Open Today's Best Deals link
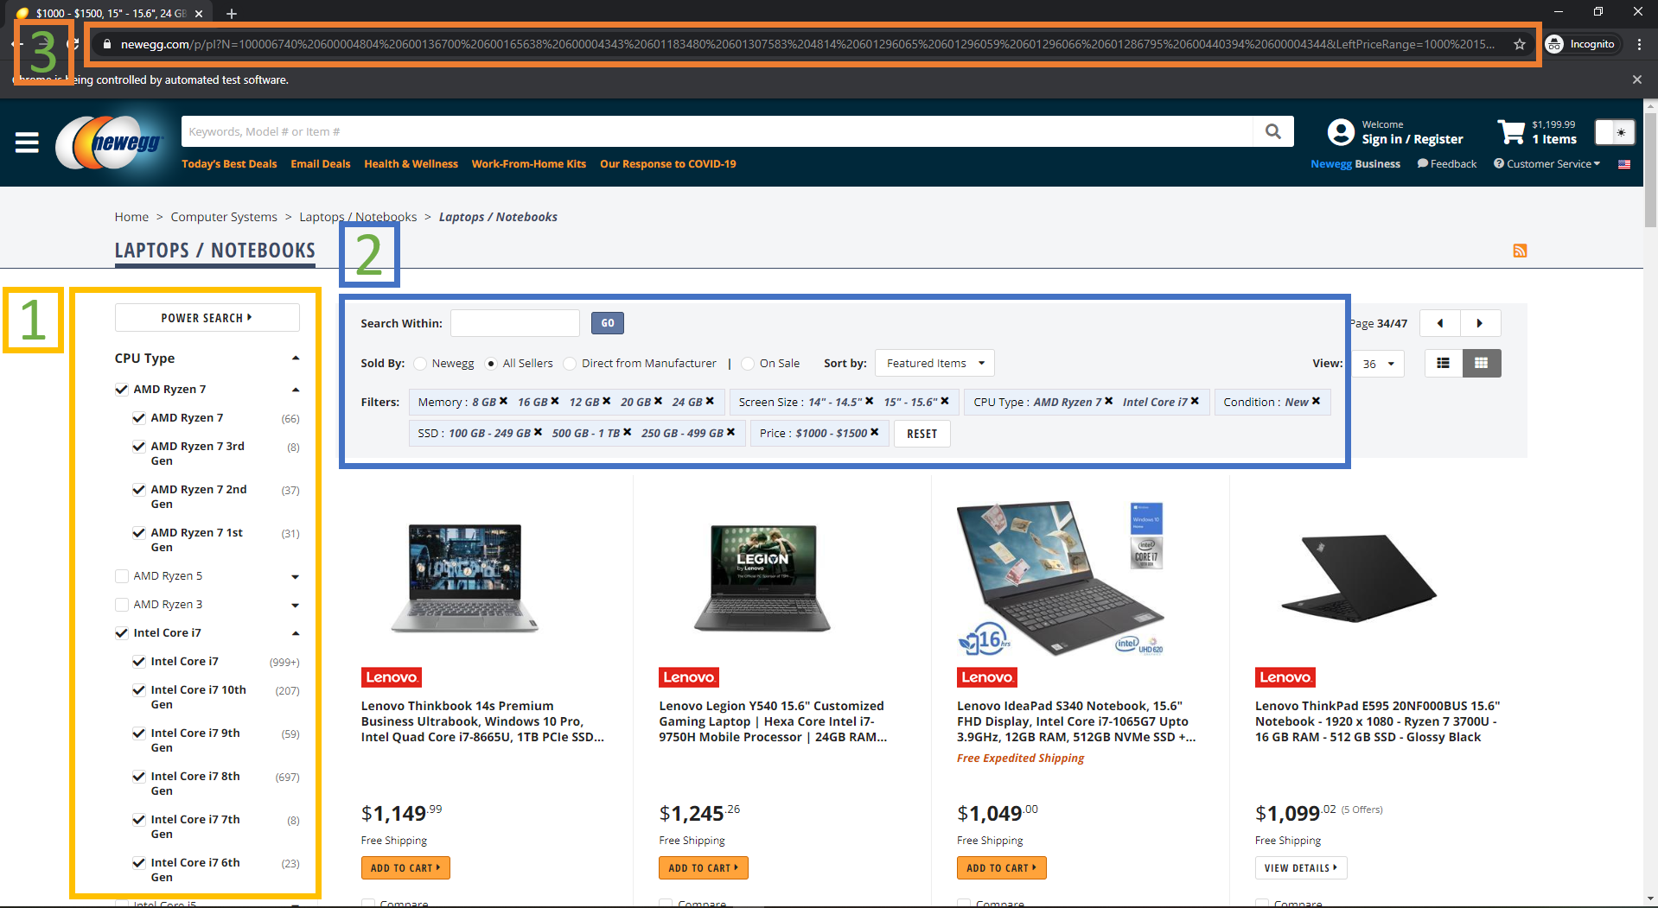Image resolution: width=1658 pixels, height=908 pixels. 229,164
